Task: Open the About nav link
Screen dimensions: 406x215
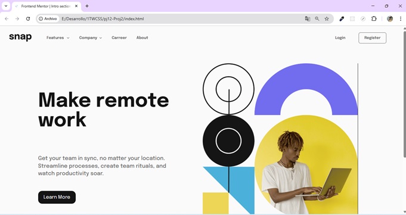Action: coord(142,38)
